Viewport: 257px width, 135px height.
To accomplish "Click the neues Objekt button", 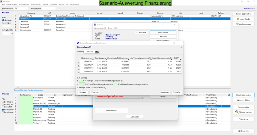I will [243, 100].
